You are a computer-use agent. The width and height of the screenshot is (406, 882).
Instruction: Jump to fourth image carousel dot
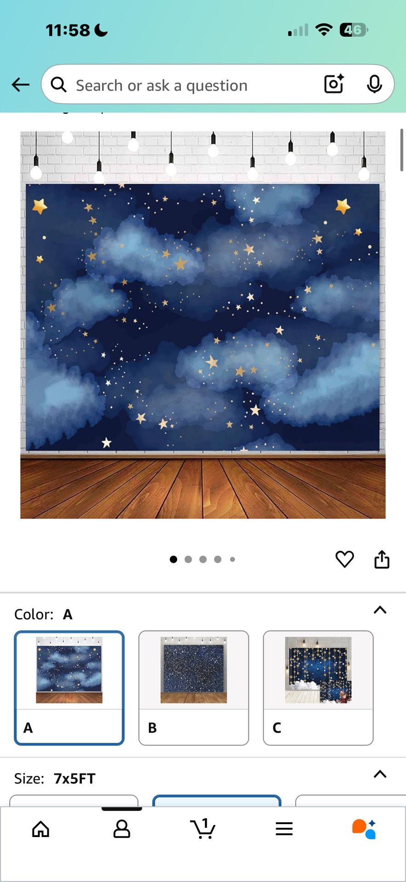tap(218, 559)
